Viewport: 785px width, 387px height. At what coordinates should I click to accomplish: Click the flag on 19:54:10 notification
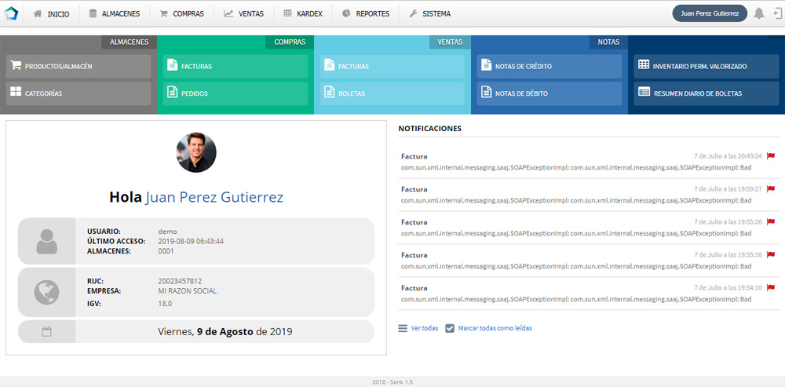(771, 288)
